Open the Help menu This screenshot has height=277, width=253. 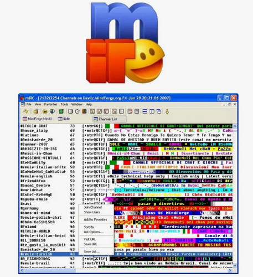pos(89,104)
